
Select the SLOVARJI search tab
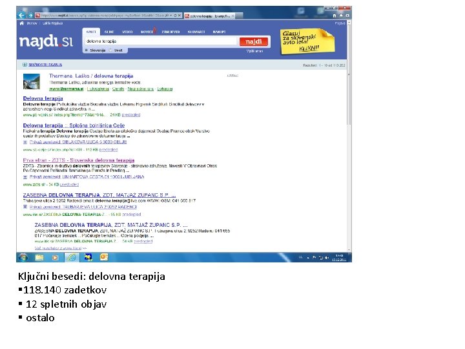tap(196, 32)
